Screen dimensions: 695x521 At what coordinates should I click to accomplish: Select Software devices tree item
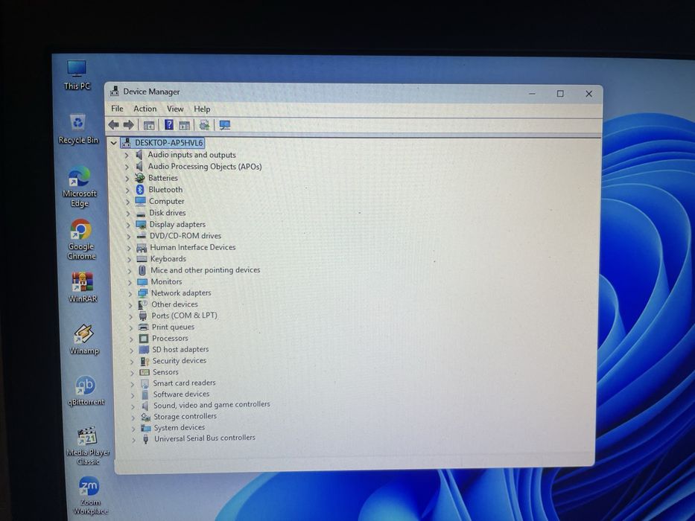tap(181, 394)
